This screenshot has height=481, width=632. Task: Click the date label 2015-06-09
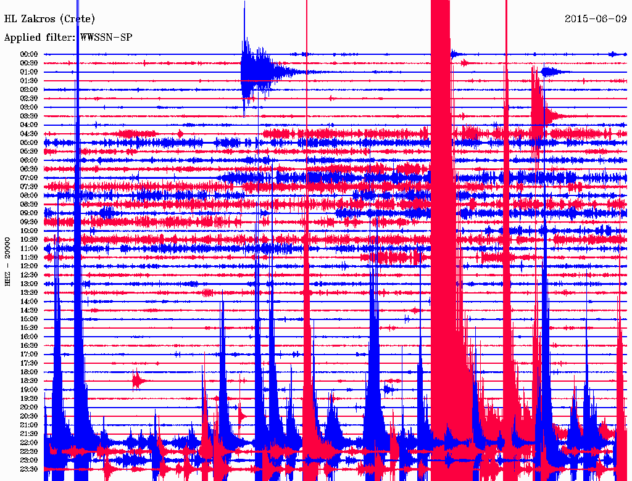click(x=596, y=18)
